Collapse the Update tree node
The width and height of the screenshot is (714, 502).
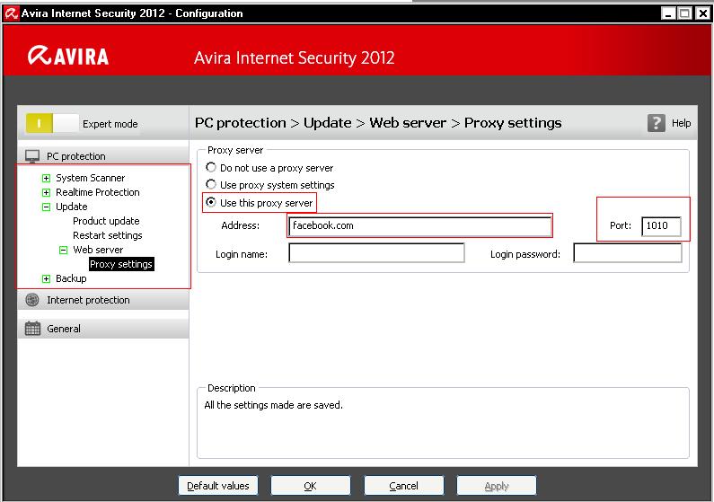pyautogui.click(x=46, y=207)
